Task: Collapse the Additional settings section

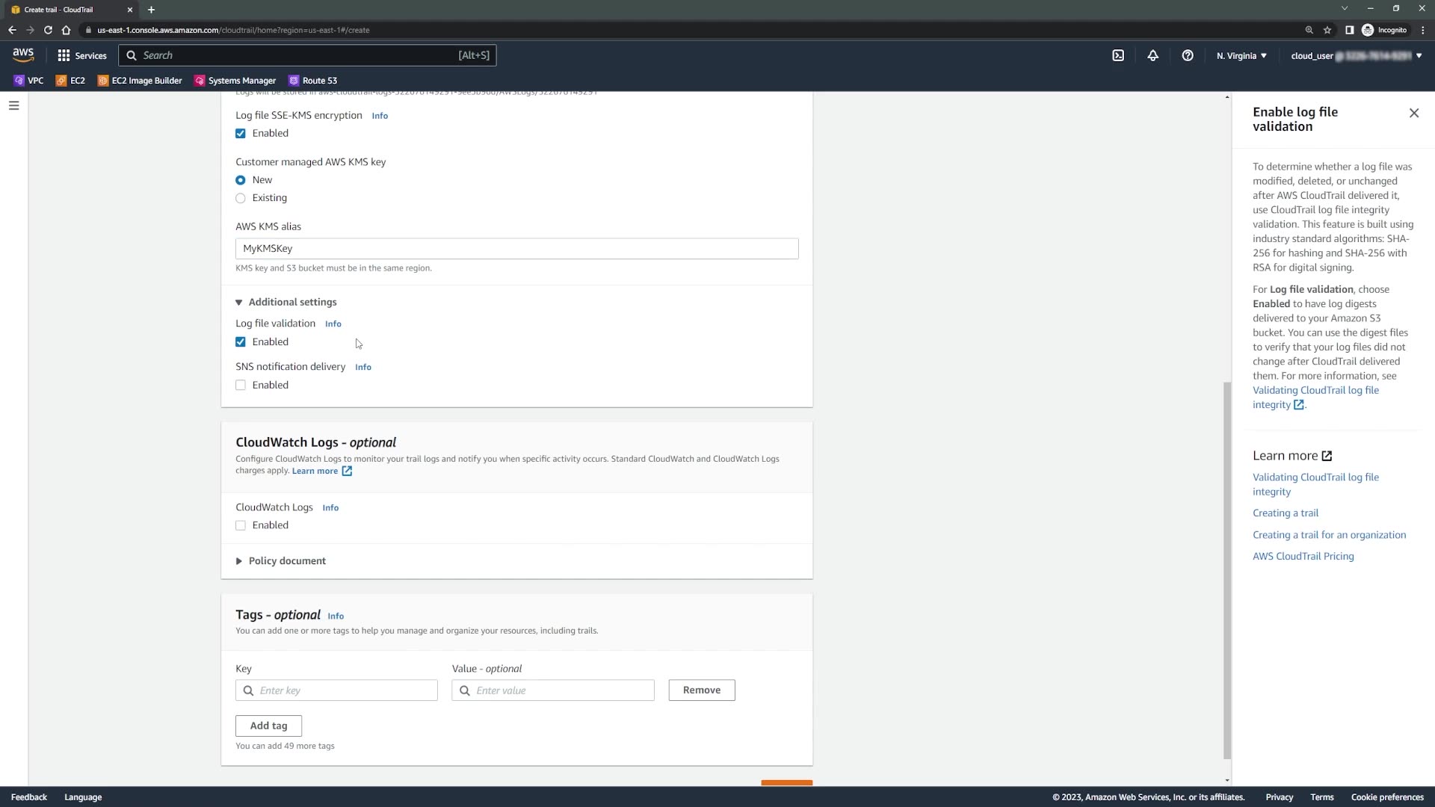Action: (286, 302)
